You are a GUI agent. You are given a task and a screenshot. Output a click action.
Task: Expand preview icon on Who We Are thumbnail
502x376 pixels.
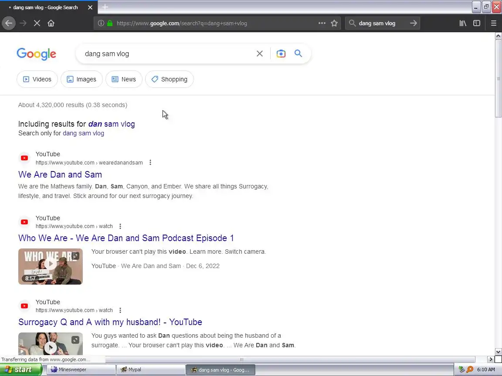click(75, 256)
